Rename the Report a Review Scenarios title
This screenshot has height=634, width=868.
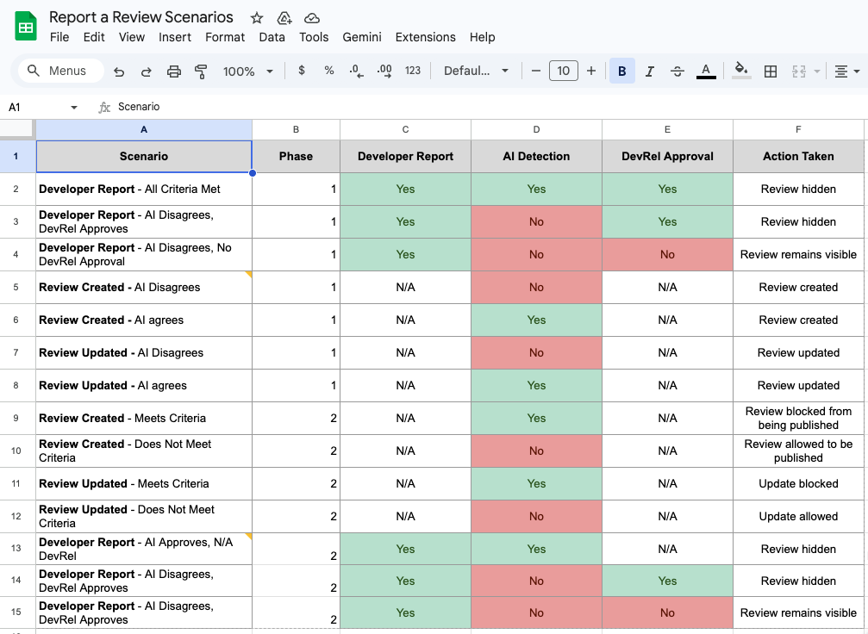point(141,17)
